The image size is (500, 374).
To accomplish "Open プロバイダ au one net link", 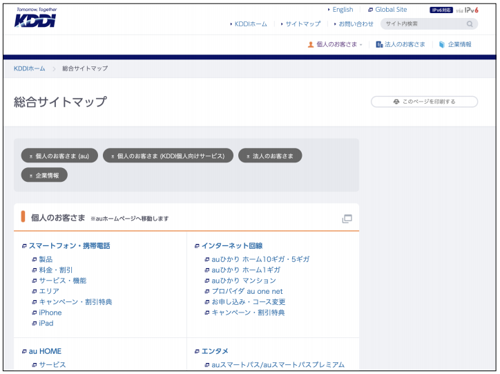I will (x=247, y=291).
